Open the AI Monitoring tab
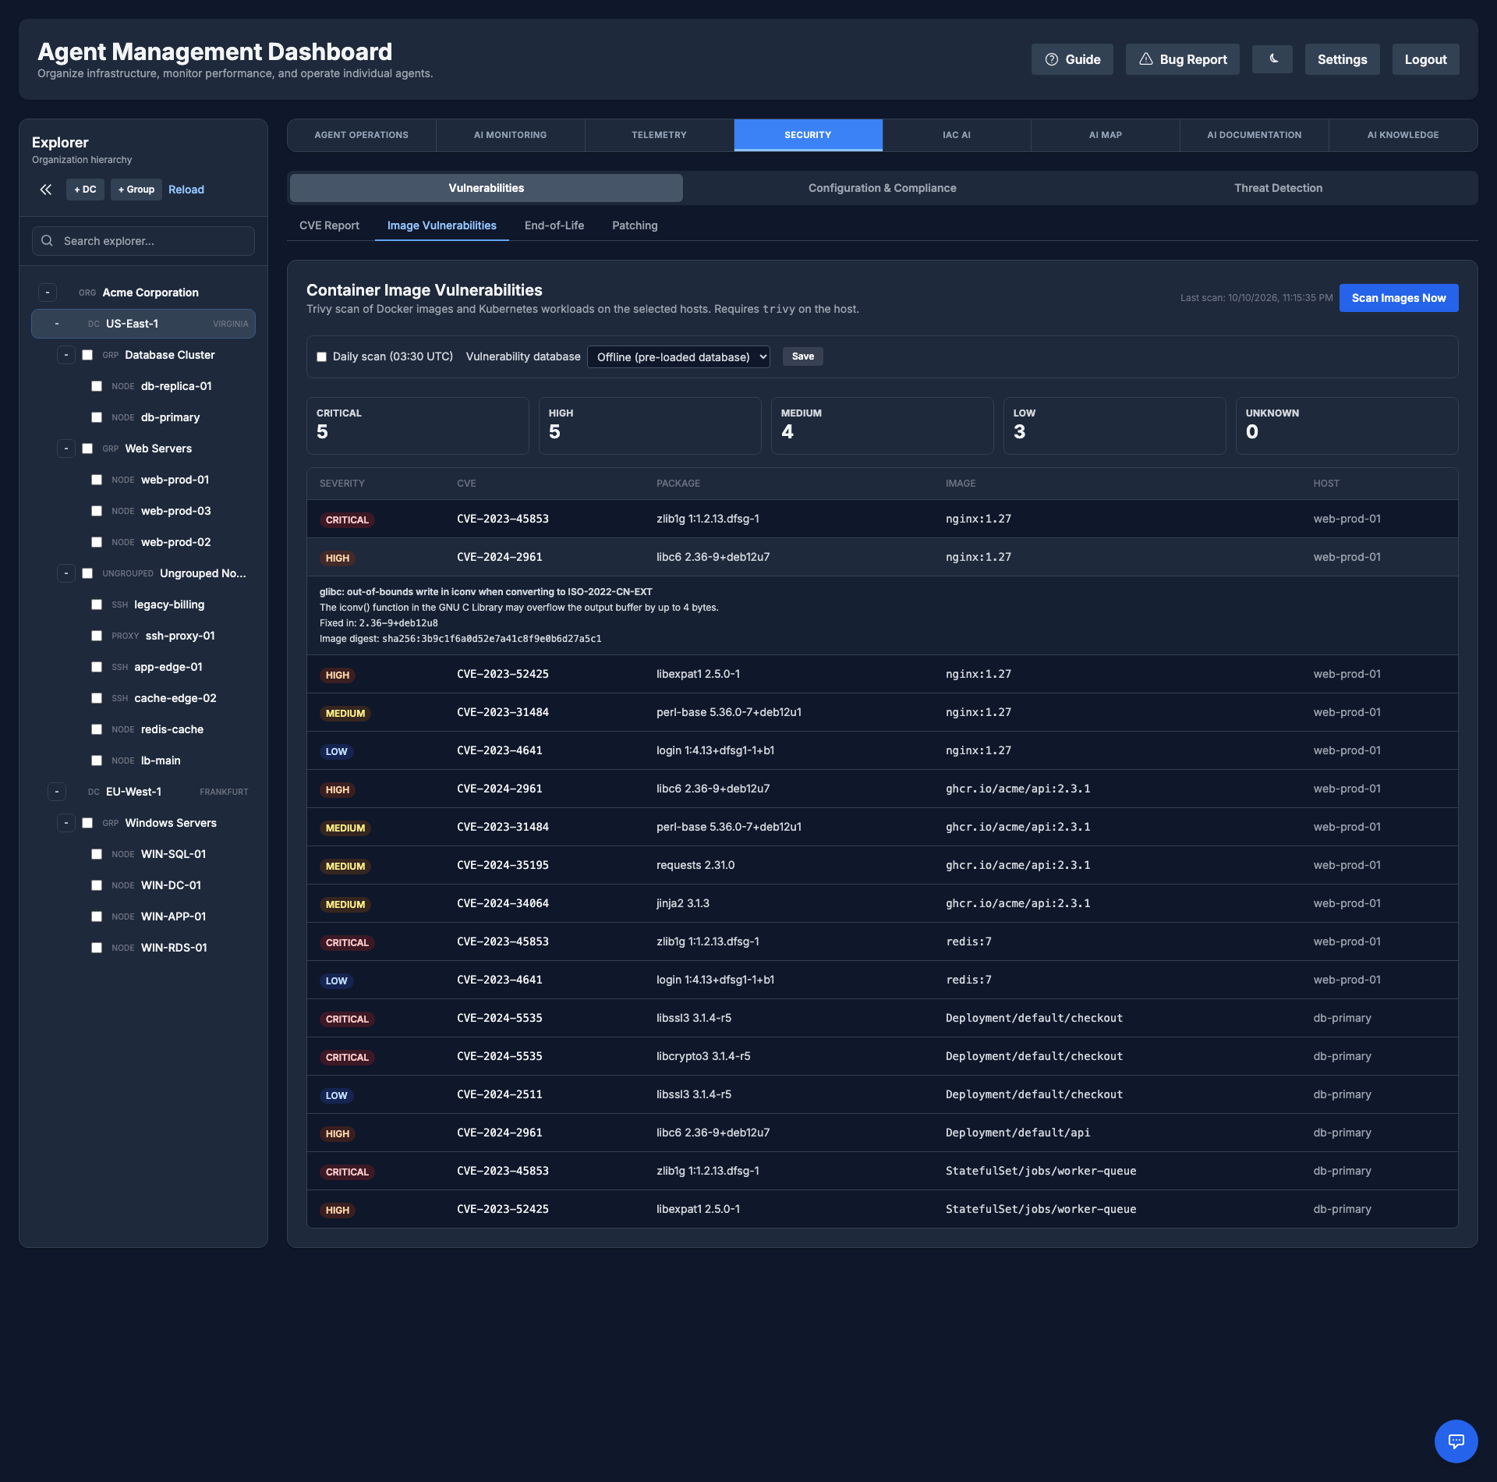This screenshot has width=1497, height=1482. [510, 135]
